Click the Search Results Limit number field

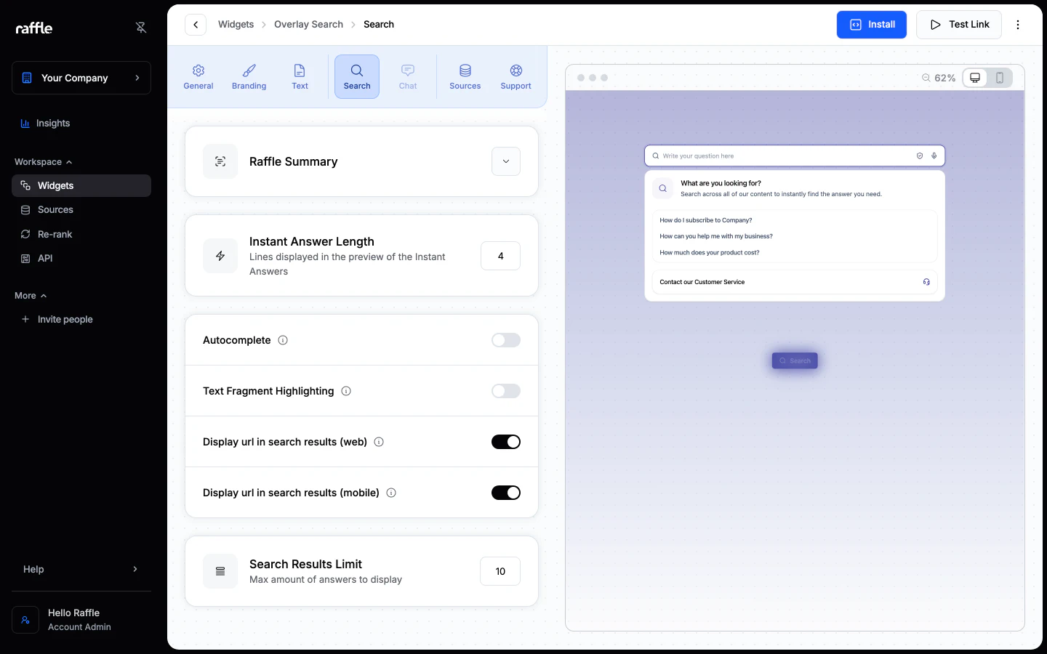coord(500,571)
